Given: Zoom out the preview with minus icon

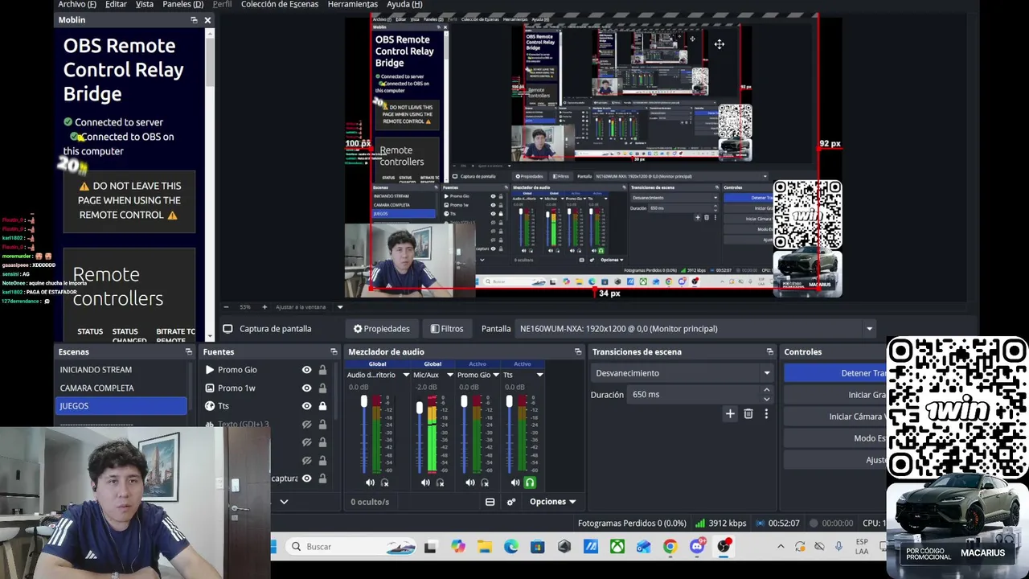Looking at the screenshot, I should click(x=226, y=307).
